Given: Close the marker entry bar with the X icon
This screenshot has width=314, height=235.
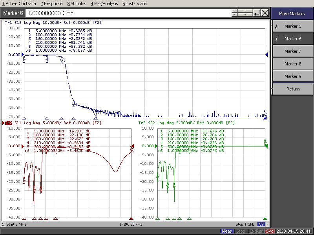Looking at the screenshot, I should click(x=265, y=13).
